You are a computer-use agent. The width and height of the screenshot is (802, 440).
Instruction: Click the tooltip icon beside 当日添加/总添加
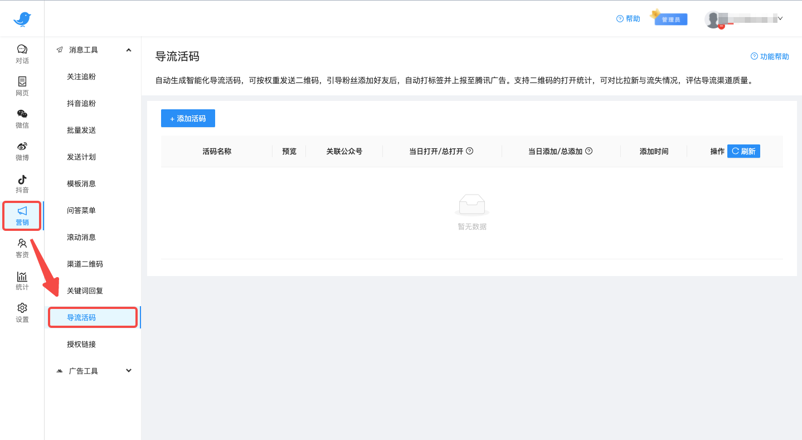pyautogui.click(x=589, y=151)
